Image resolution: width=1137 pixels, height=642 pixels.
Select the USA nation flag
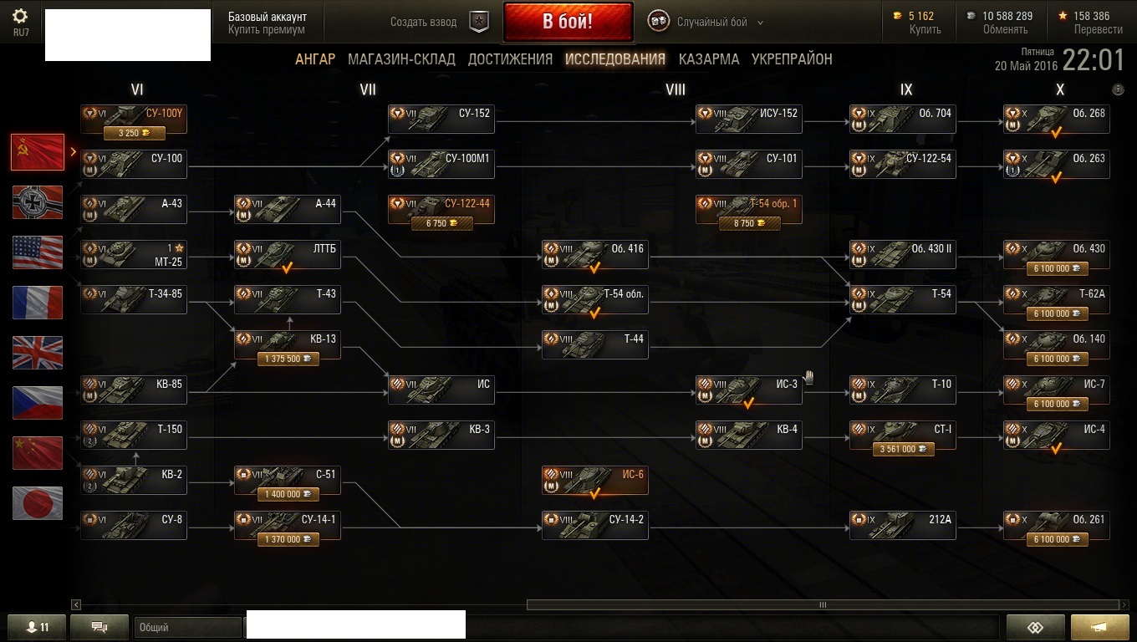pyautogui.click(x=38, y=252)
